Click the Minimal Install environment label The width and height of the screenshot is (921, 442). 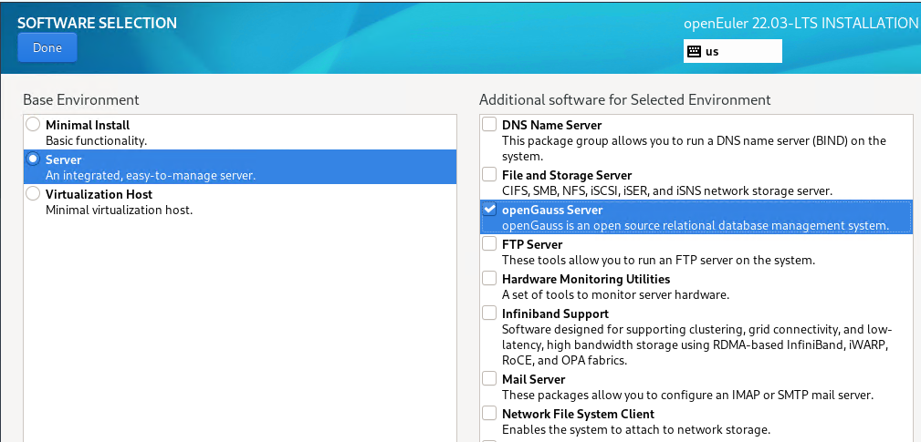tap(88, 125)
